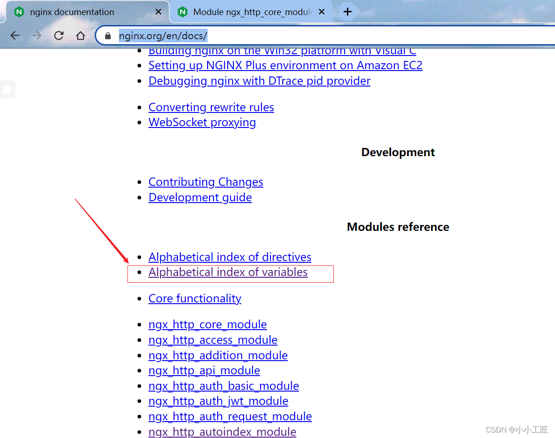Open the 'Core functionality' link
Viewport: 555px width, 438px height.
195,299
